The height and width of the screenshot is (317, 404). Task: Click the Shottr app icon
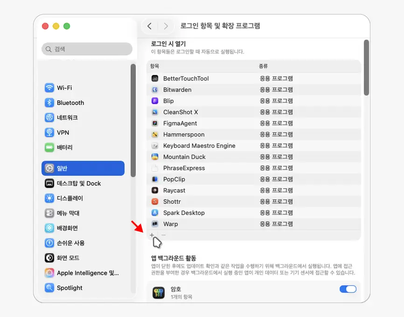[x=155, y=201]
